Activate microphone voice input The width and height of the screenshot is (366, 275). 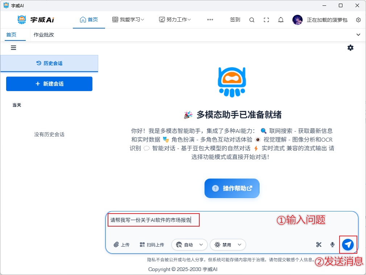pyautogui.click(x=332, y=245)
